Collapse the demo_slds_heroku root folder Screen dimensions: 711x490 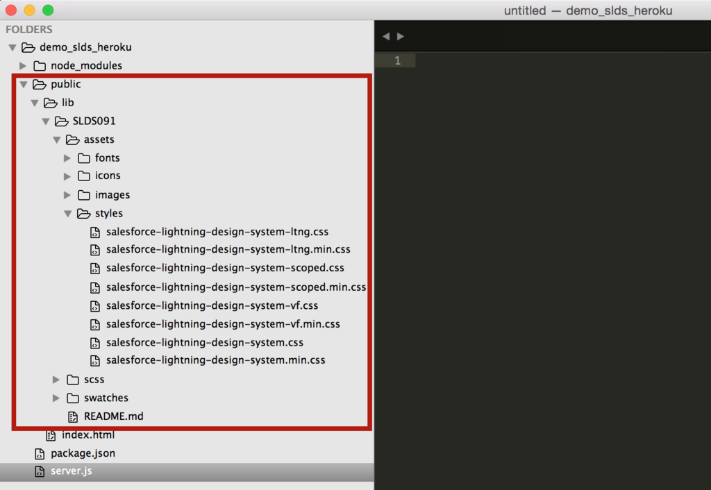pyautogui.click(x=12, y=47)
